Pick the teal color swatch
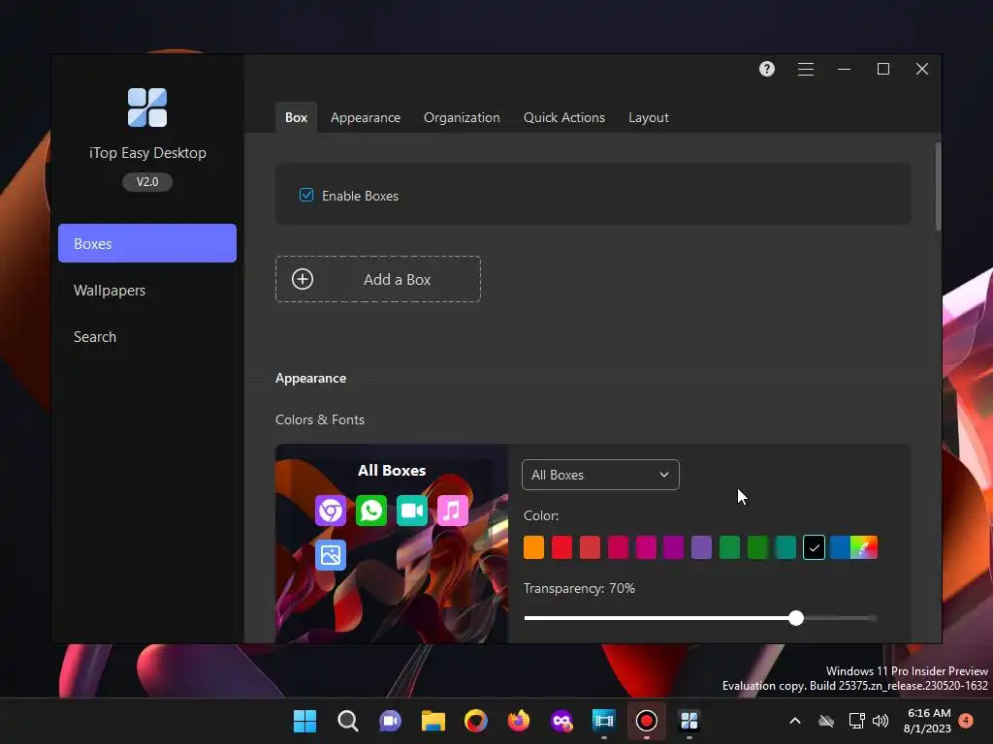Image resolution: width=993 pixels, height=744 pixels. click(x=785, y=547)
